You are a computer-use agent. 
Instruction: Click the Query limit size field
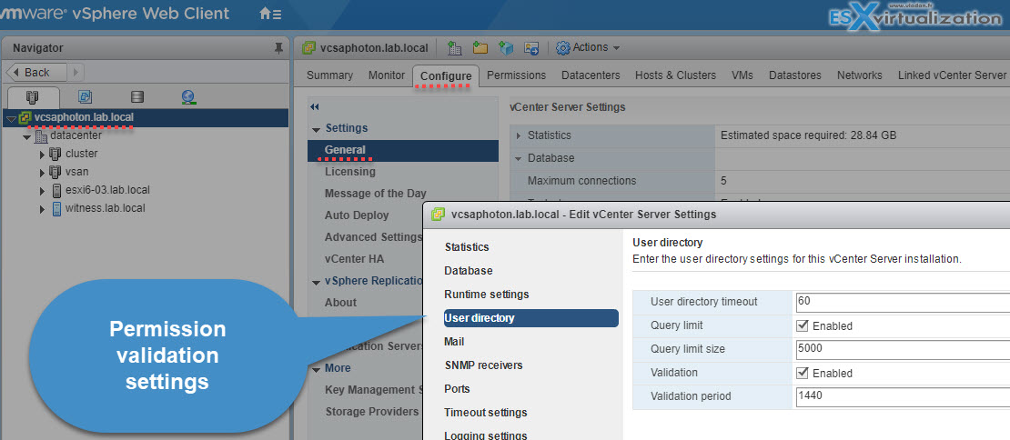click(x=902, y=349)
